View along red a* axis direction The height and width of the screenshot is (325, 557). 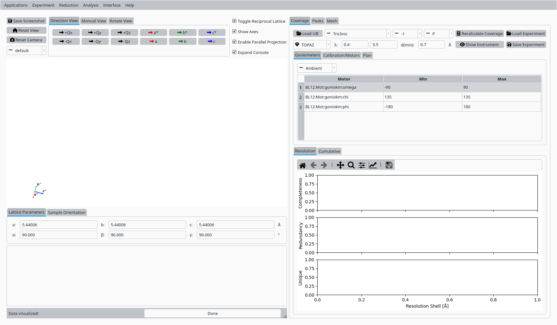tap(153, 32)
